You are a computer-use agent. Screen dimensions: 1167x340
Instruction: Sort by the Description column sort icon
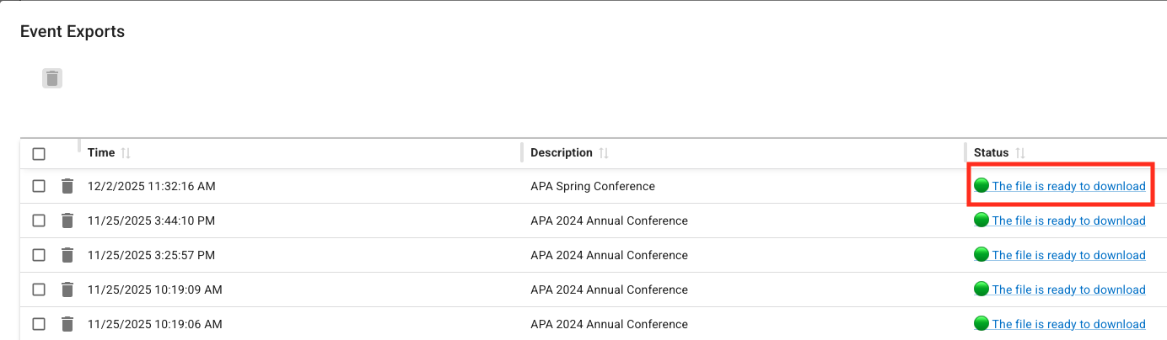click(x=604, y=153)
